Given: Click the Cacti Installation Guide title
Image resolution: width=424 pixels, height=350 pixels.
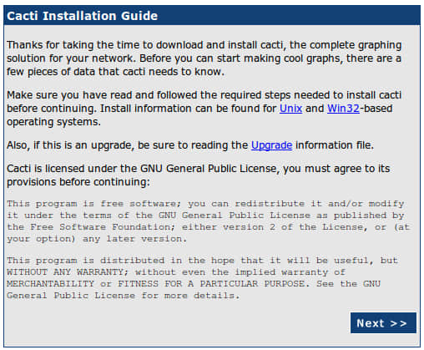Looking at the screenshot, I should click(83, 16).
